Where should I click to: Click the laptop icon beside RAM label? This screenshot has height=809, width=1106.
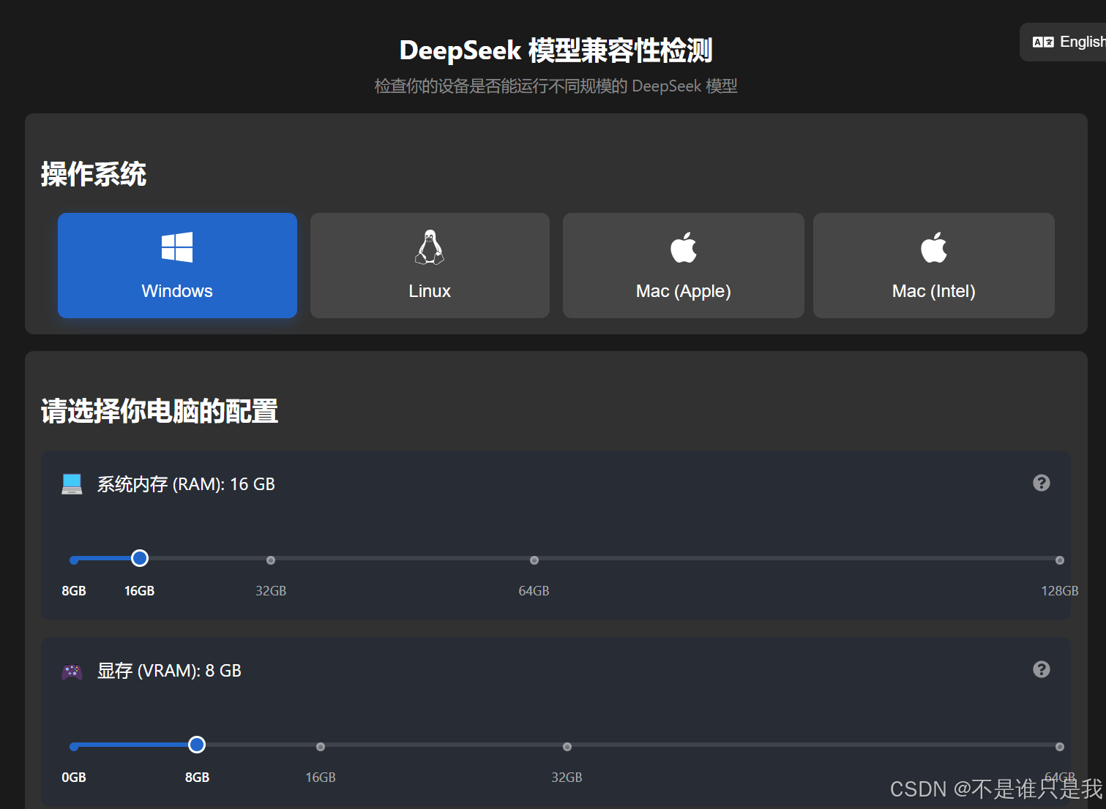pos(72,484)
